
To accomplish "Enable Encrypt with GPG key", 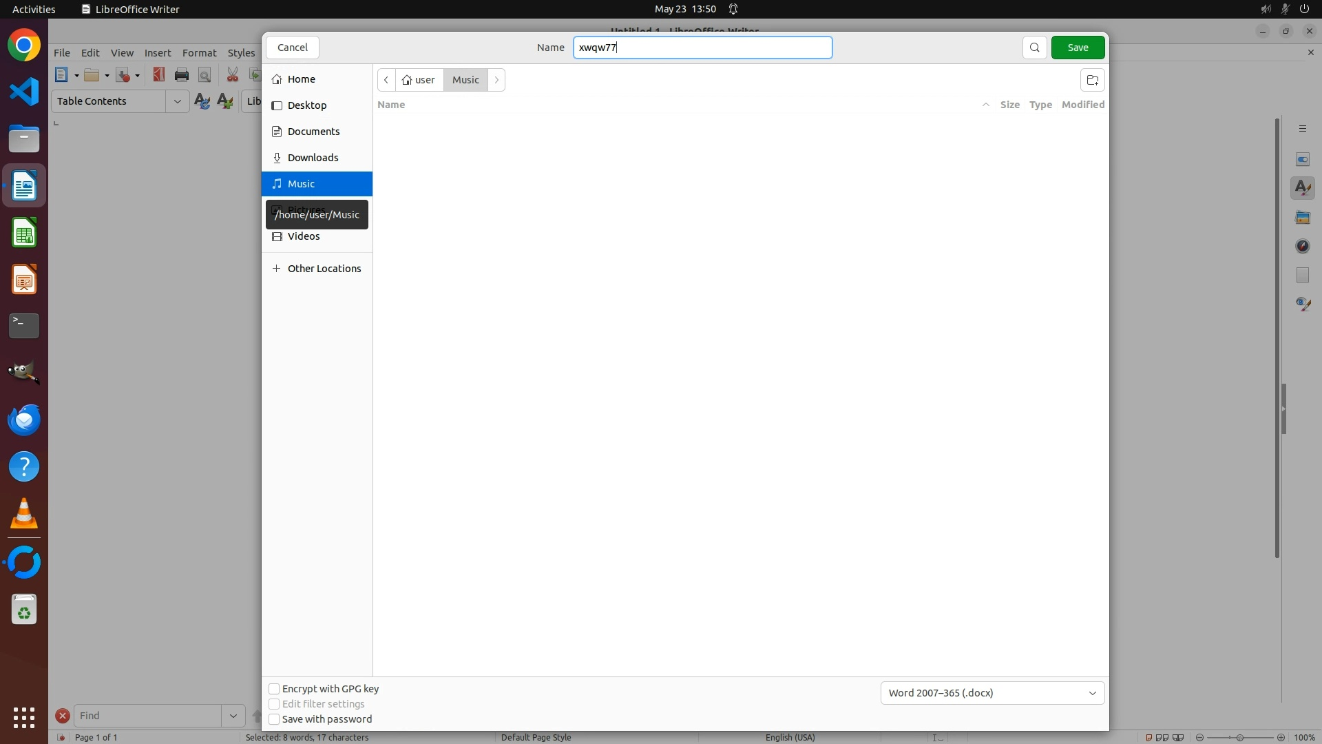I will pyautogui.click(x=274, y=689).
